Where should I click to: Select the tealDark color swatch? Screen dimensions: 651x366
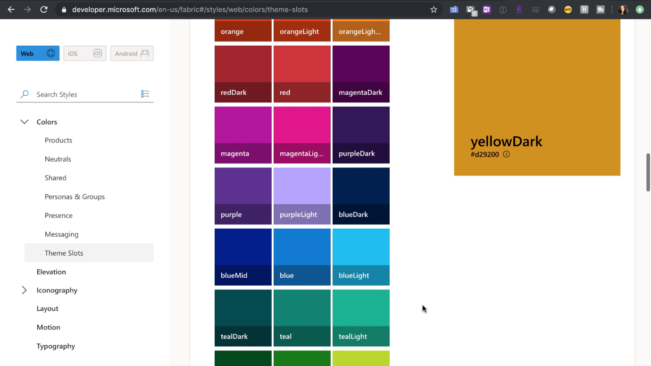pos(243,318)
